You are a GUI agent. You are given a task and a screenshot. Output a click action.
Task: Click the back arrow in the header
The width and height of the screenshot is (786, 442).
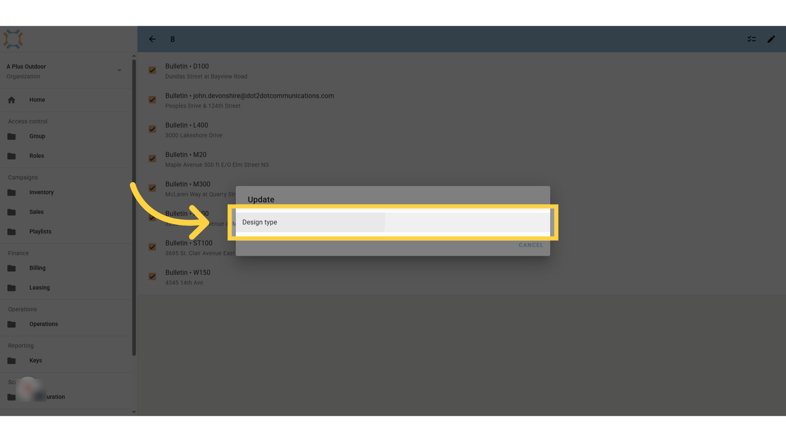152,39
